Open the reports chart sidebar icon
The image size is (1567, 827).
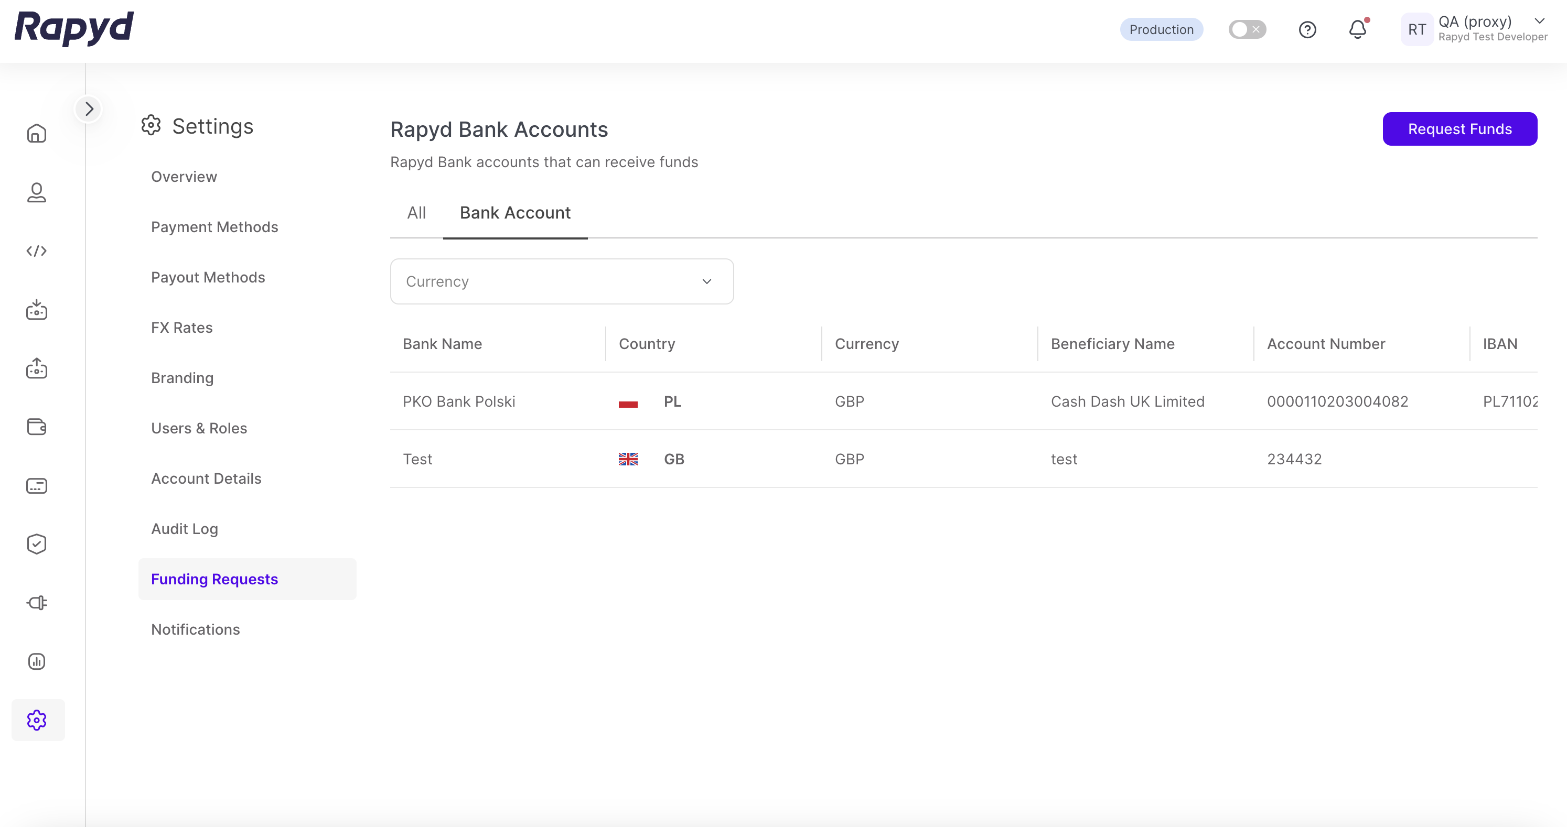point(37,661)
